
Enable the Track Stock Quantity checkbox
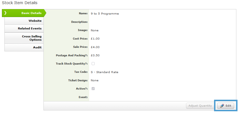click(x=93, y=64)
